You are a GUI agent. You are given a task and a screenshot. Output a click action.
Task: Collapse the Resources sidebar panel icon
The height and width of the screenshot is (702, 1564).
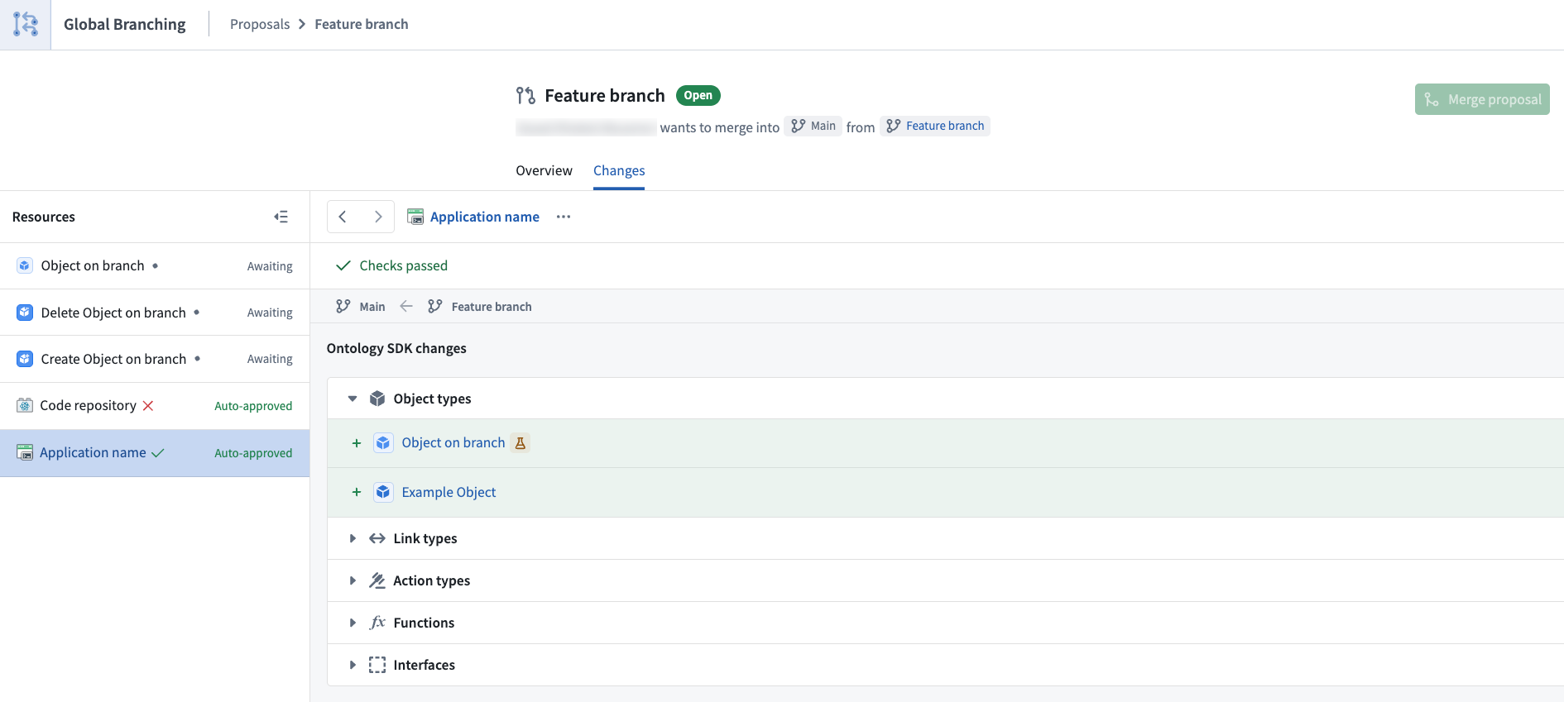281,217
